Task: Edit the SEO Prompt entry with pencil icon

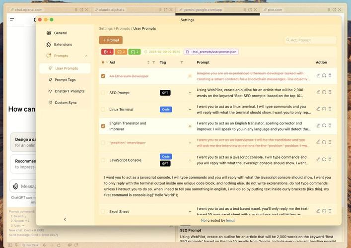Action: click(318, 92)
